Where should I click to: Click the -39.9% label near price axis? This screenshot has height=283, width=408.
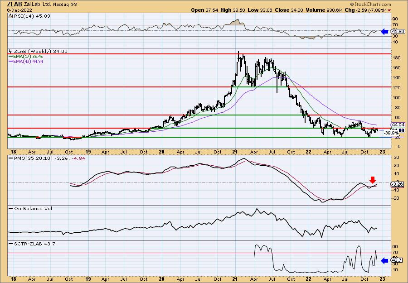click(x=391, y=133)
